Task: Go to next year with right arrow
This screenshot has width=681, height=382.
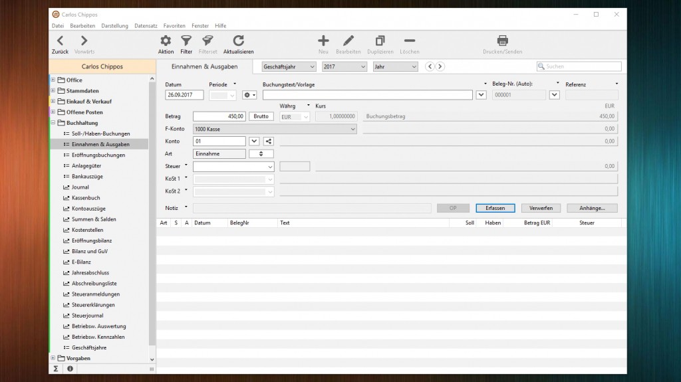Action: [440, 66]
